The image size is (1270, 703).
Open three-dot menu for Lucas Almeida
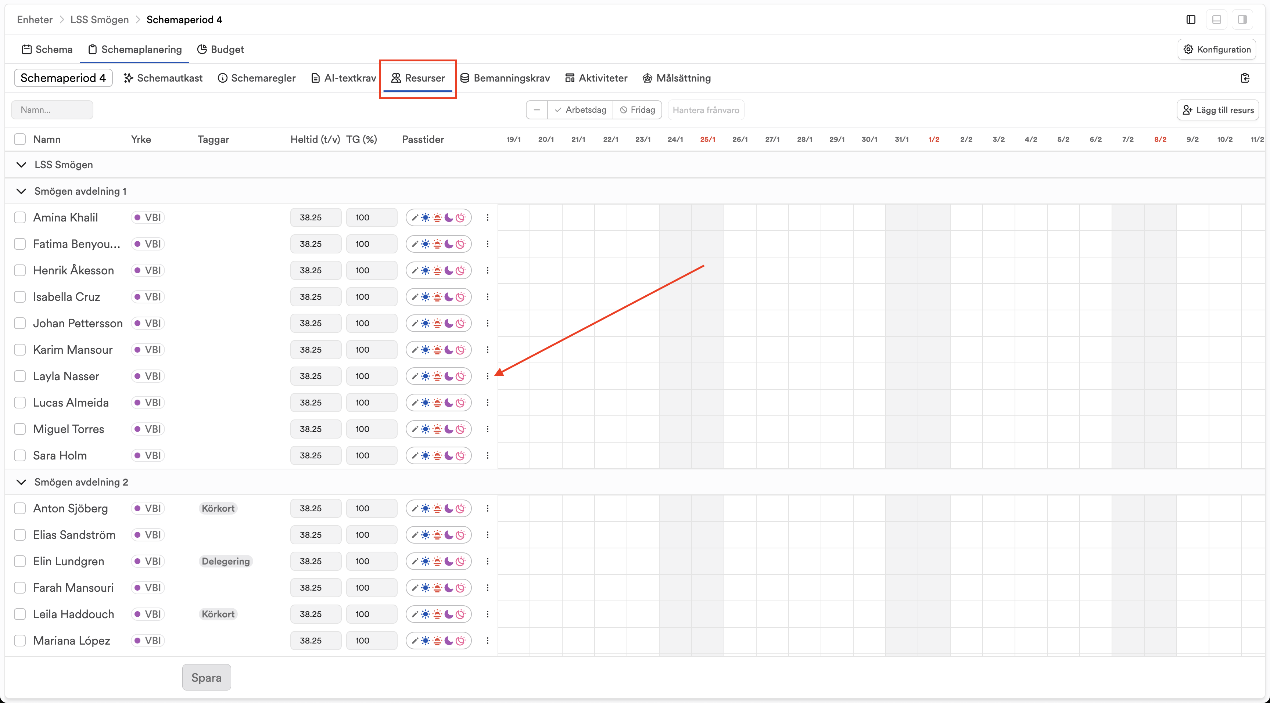[x=488, y=403]
